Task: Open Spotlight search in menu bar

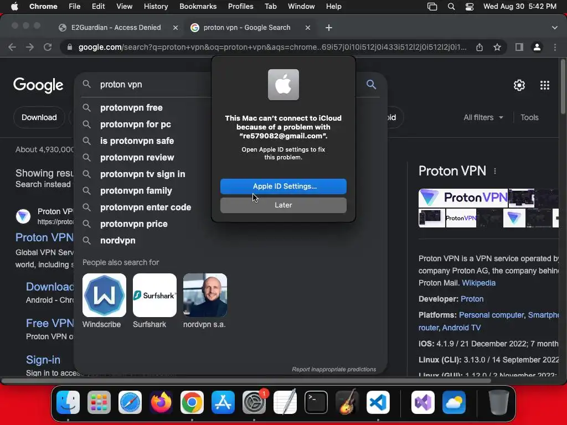Action: tap(451, 7)
